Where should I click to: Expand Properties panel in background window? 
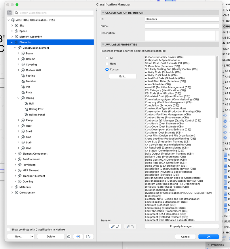coord(208,245)
